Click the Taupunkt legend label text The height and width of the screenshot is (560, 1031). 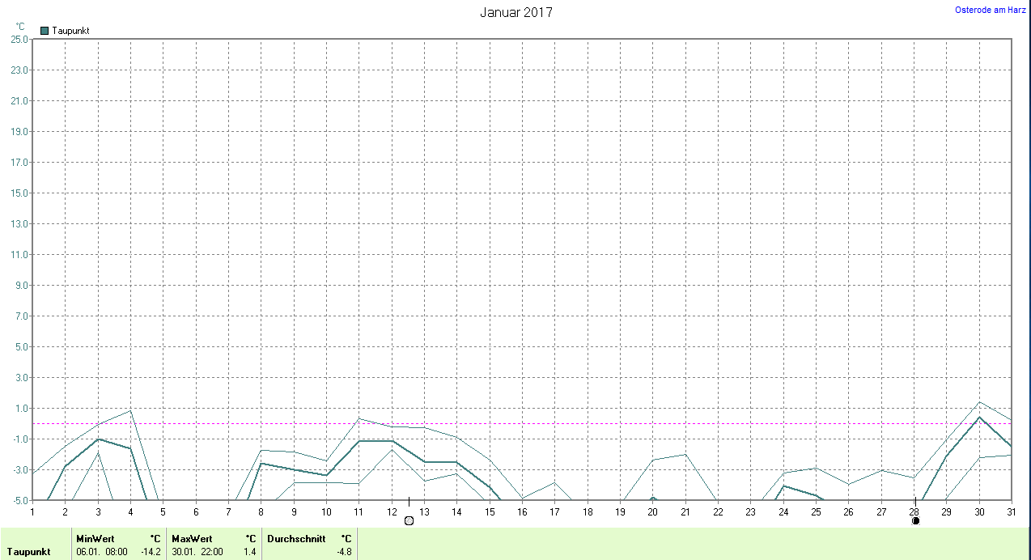coord(70,31)
